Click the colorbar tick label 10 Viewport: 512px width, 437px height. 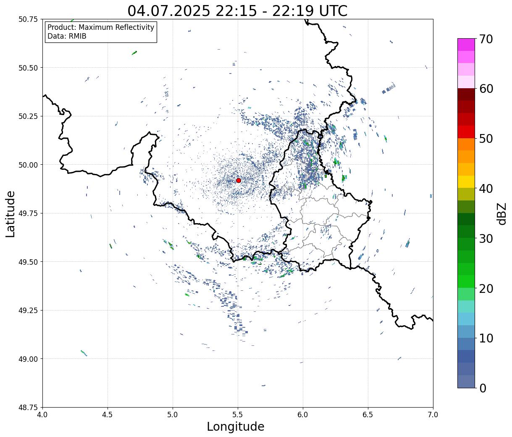pos(486,338)
